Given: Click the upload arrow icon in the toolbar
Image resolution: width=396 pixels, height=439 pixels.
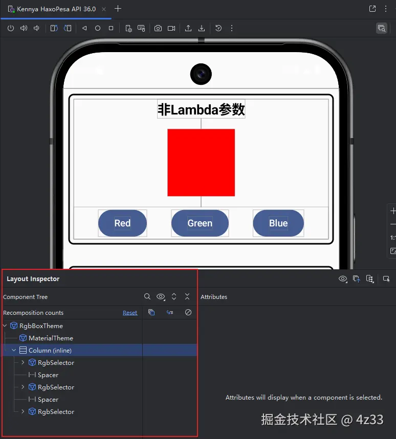Looking at the screenshot, I should (x=188, y=28).
